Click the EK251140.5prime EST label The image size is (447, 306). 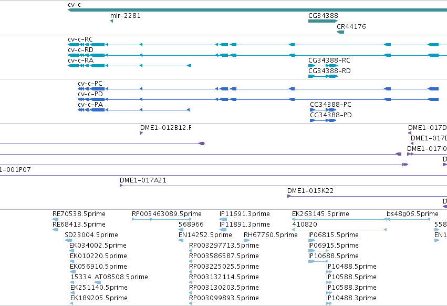coord(99,288)
